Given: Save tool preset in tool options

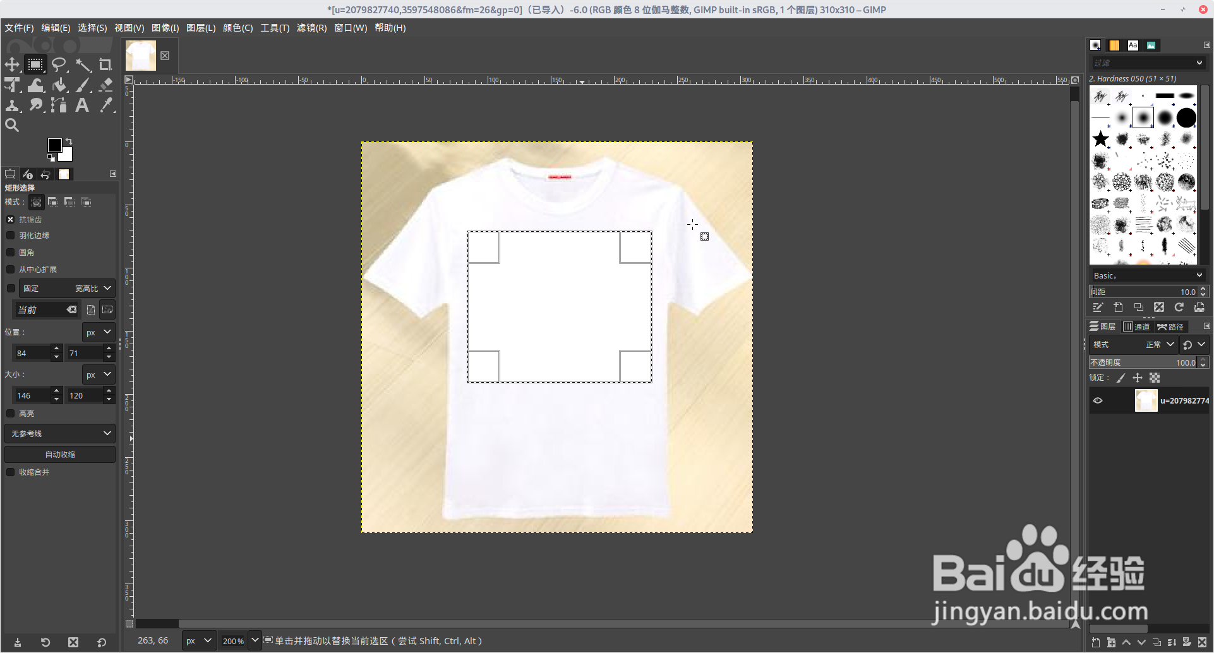Looking at the screenshot, I should (x=18, y=642).
